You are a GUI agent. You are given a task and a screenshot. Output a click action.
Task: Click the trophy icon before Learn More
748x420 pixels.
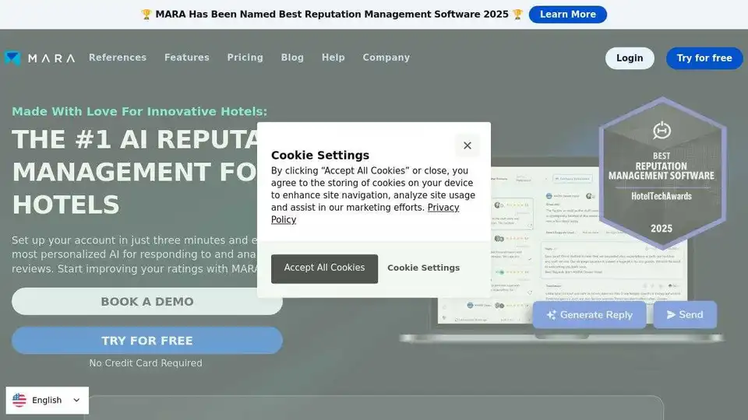coord(517,14)
